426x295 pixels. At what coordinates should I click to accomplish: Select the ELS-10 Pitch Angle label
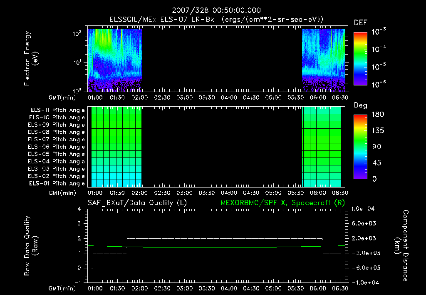[x=57, y=117]
